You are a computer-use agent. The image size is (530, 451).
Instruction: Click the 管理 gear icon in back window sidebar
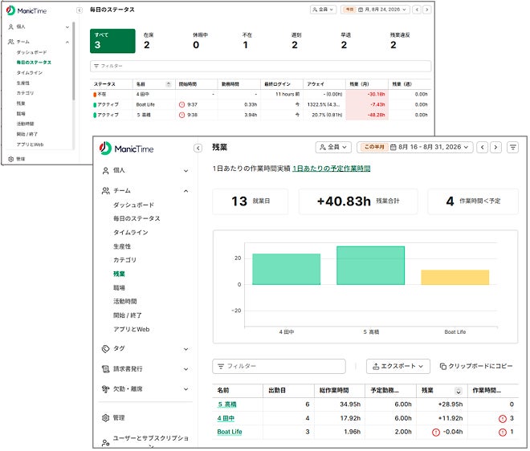pyautogui.click(x=10, y=159)
